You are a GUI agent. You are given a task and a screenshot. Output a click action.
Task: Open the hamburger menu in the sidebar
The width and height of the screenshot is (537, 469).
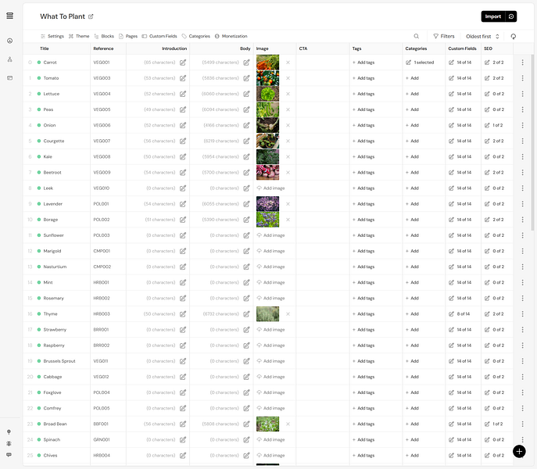(x=10, y=16)
